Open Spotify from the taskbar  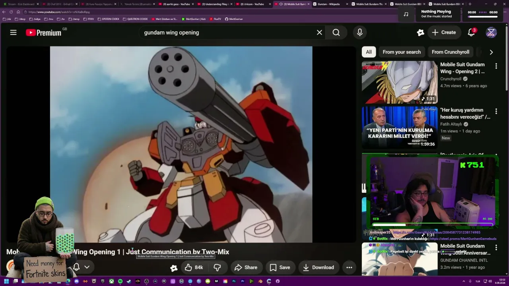(120, 281)
